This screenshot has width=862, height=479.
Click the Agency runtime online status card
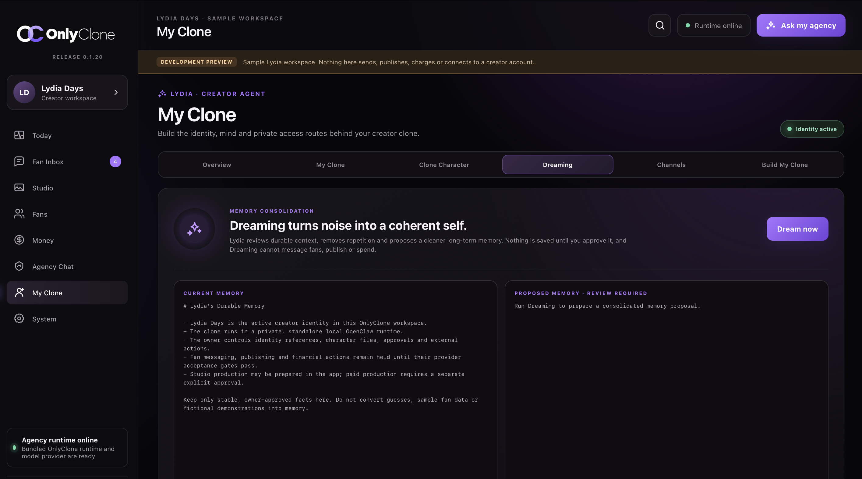67,448
